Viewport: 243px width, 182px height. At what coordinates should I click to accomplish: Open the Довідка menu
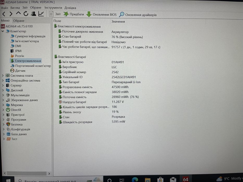pyautogui.click(x=70, y=8)
